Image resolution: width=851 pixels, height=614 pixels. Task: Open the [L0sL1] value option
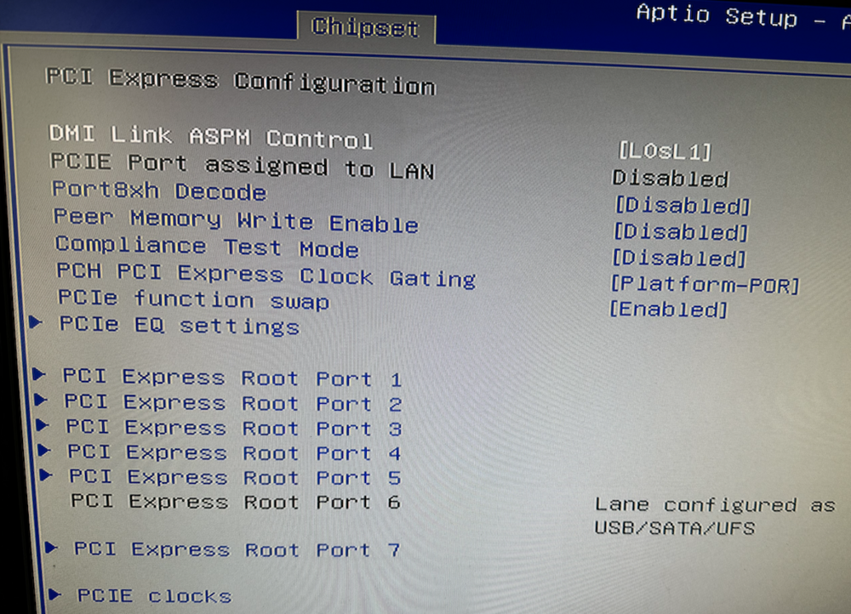(x=665, y=151)
